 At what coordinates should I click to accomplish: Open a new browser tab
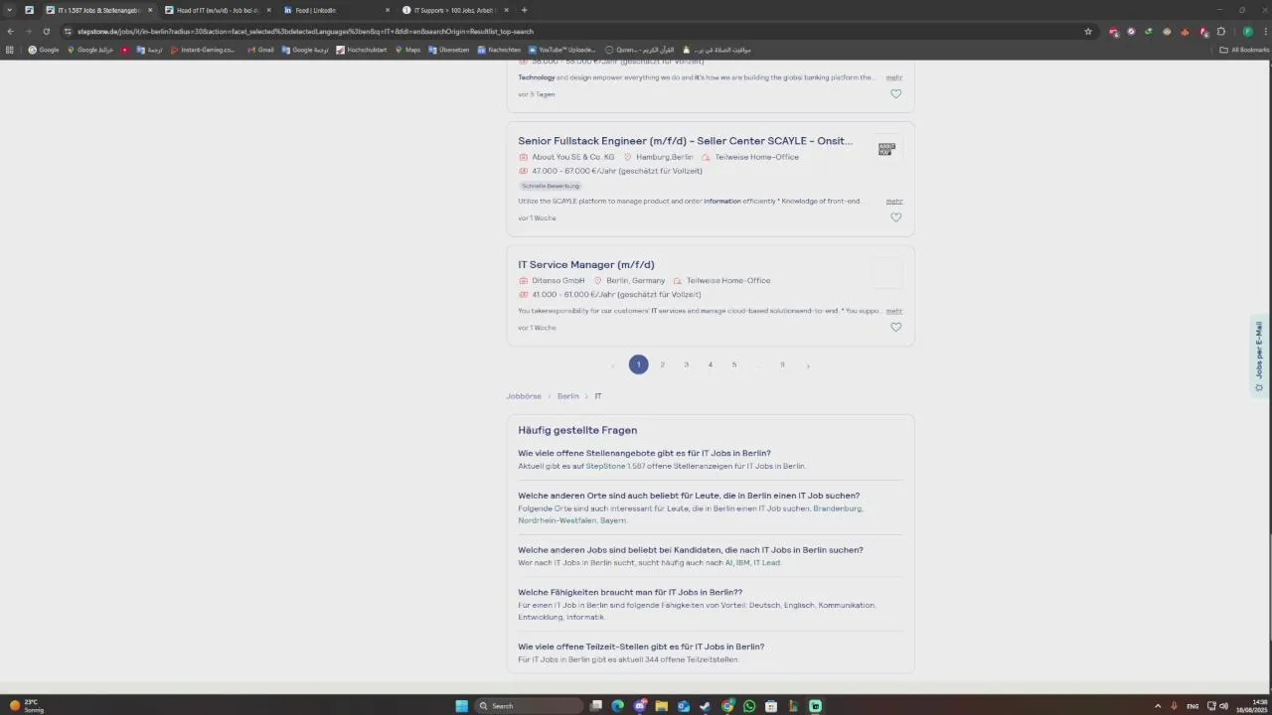click(x=524, y=10)
